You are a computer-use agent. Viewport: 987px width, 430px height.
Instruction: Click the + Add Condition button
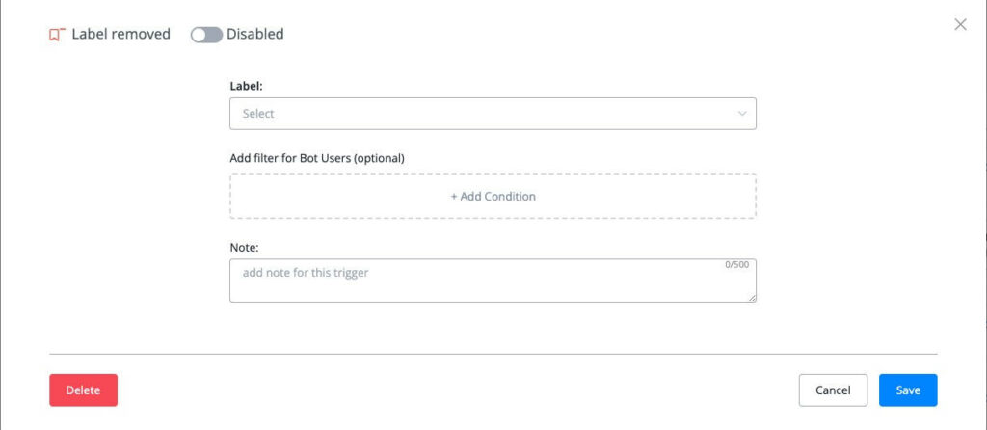[x=493, y=196]
